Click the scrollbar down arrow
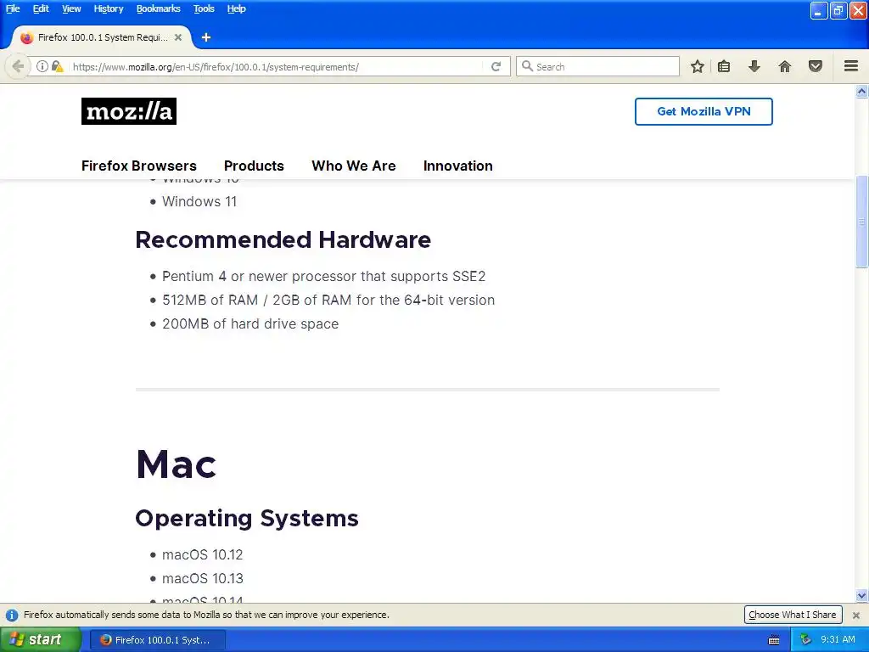The width and height of the screenshot is (869, 652). (x=862, y=596)
